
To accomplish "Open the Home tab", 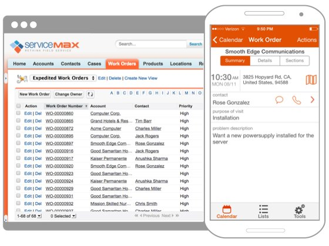I will (x=19, y=64).
